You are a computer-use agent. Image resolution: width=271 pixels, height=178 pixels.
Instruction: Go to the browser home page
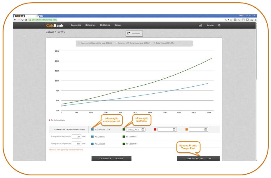(26, 20)
